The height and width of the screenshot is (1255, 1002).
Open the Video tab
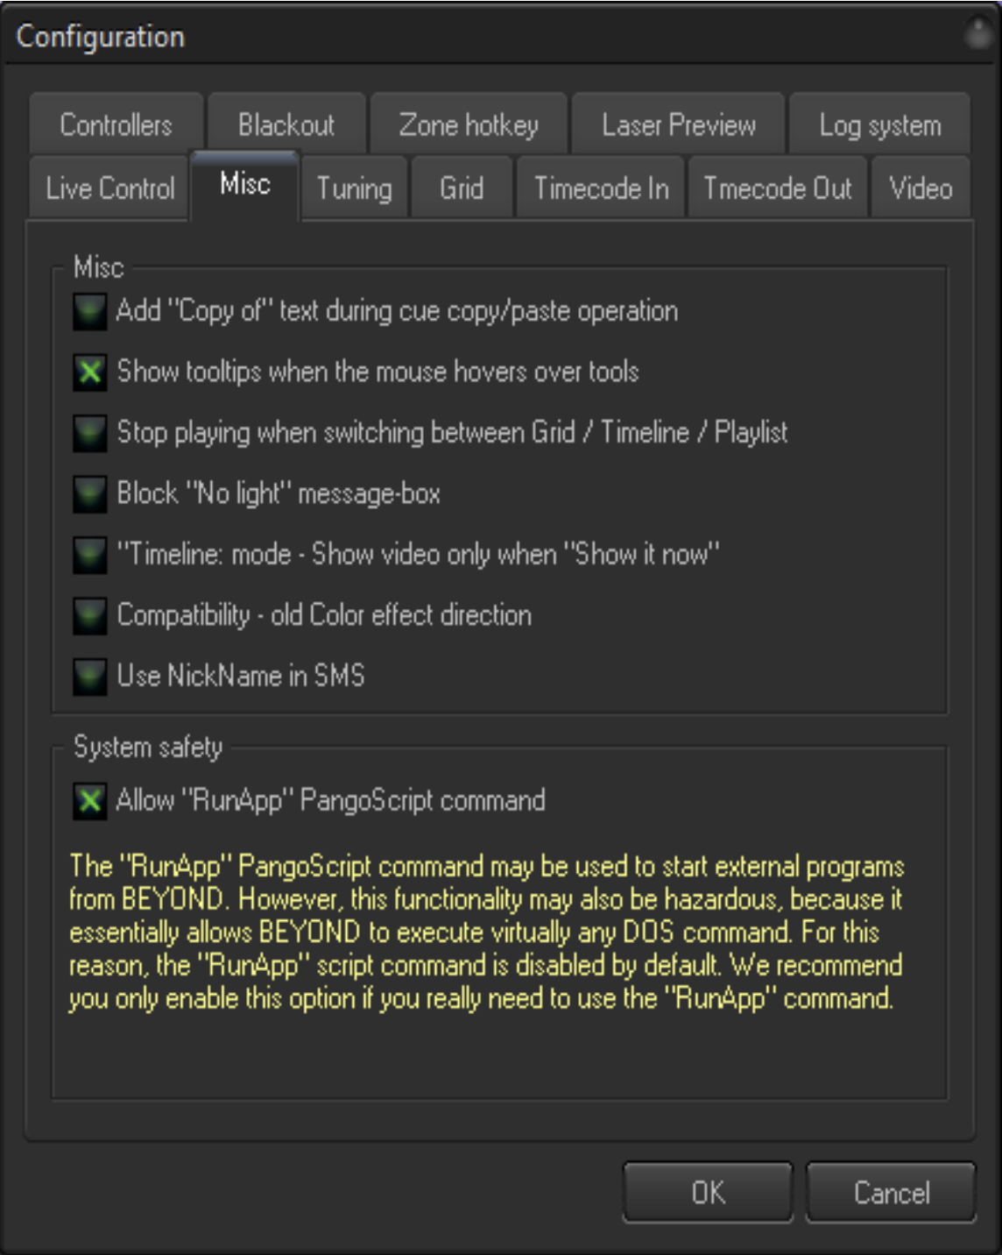pyautogui.click(x=921, y=188)
